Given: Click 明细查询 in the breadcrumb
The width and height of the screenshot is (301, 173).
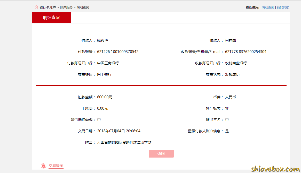Looking at the screenshot, I should [83, 7].
